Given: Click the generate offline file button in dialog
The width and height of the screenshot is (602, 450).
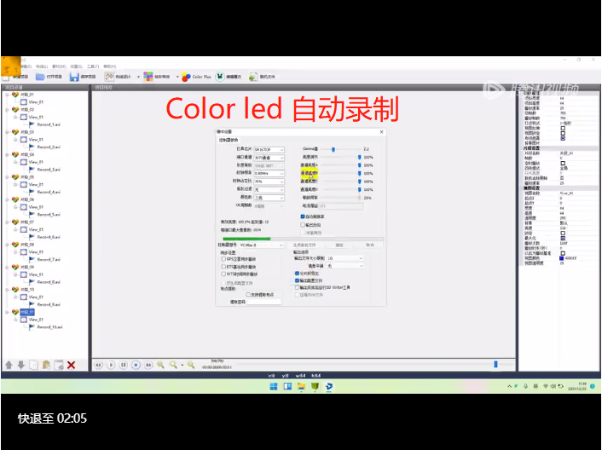Looking at the screenshot, I should click(x=304, y=245).
